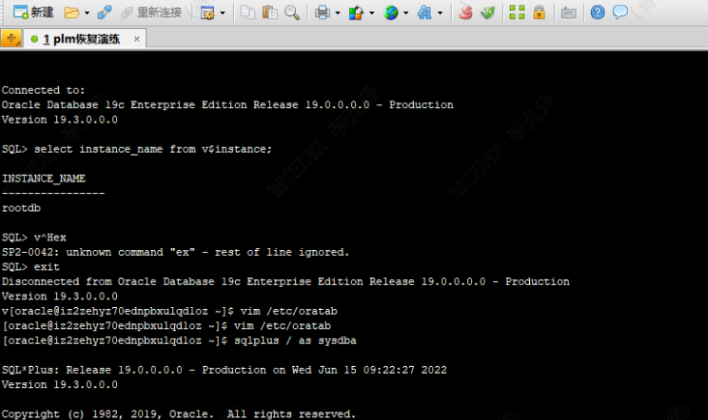Click the copy icon in toolbar
This screenshot has height=420, width=708.
(248, 13)
